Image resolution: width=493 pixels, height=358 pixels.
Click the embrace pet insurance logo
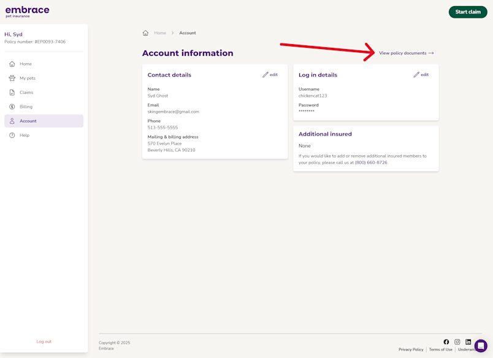click(x=28, y=11)
